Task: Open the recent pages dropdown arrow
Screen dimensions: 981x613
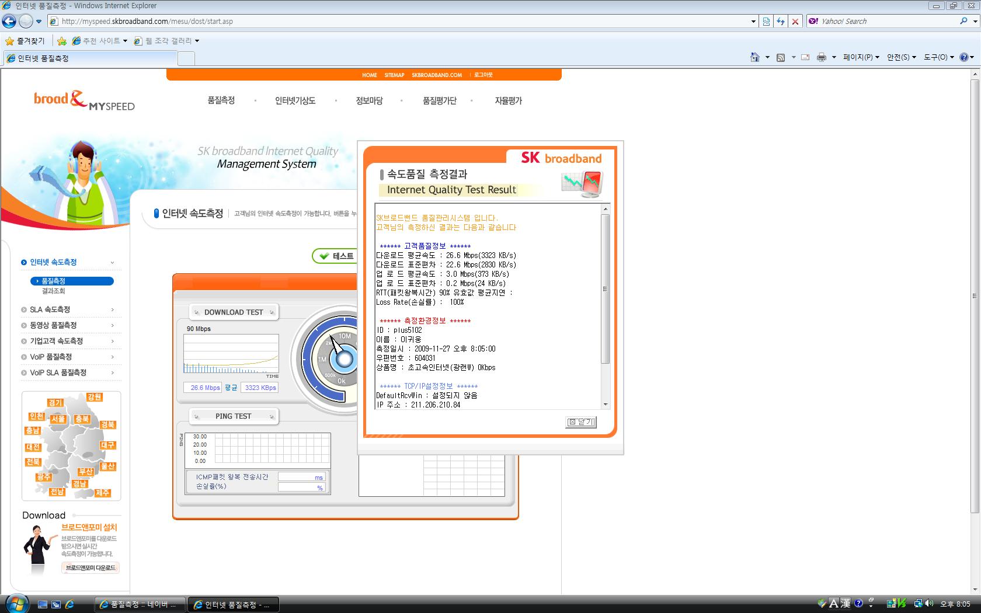Action: click(x=39, y=21)
